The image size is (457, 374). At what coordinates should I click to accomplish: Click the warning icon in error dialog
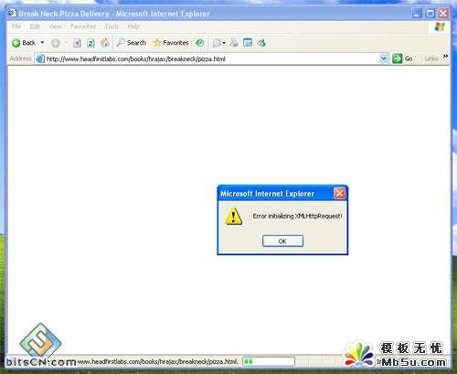tap(234, 216)
